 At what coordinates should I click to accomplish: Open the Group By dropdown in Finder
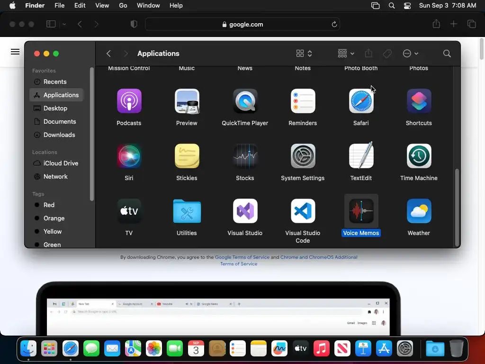(x=346, y=54)
